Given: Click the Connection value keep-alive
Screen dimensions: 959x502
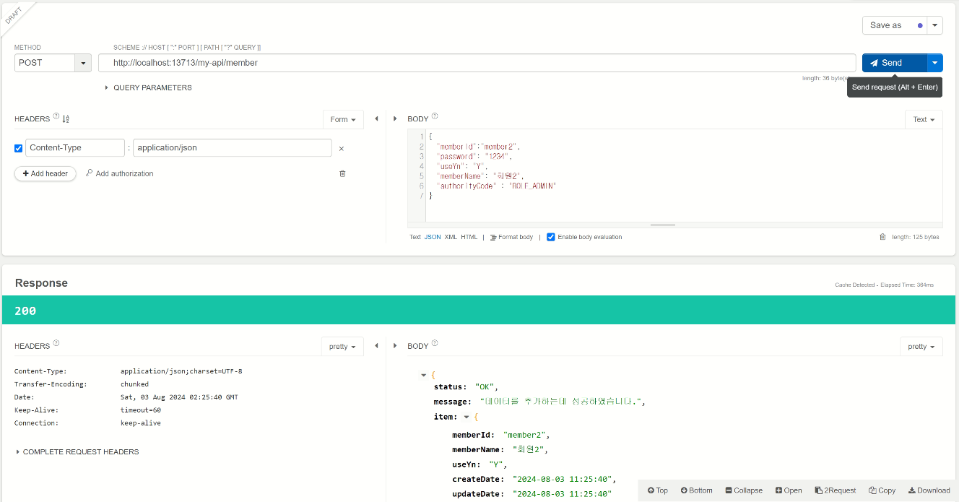Looking at the screenshot, I should (x=141, y=423).
